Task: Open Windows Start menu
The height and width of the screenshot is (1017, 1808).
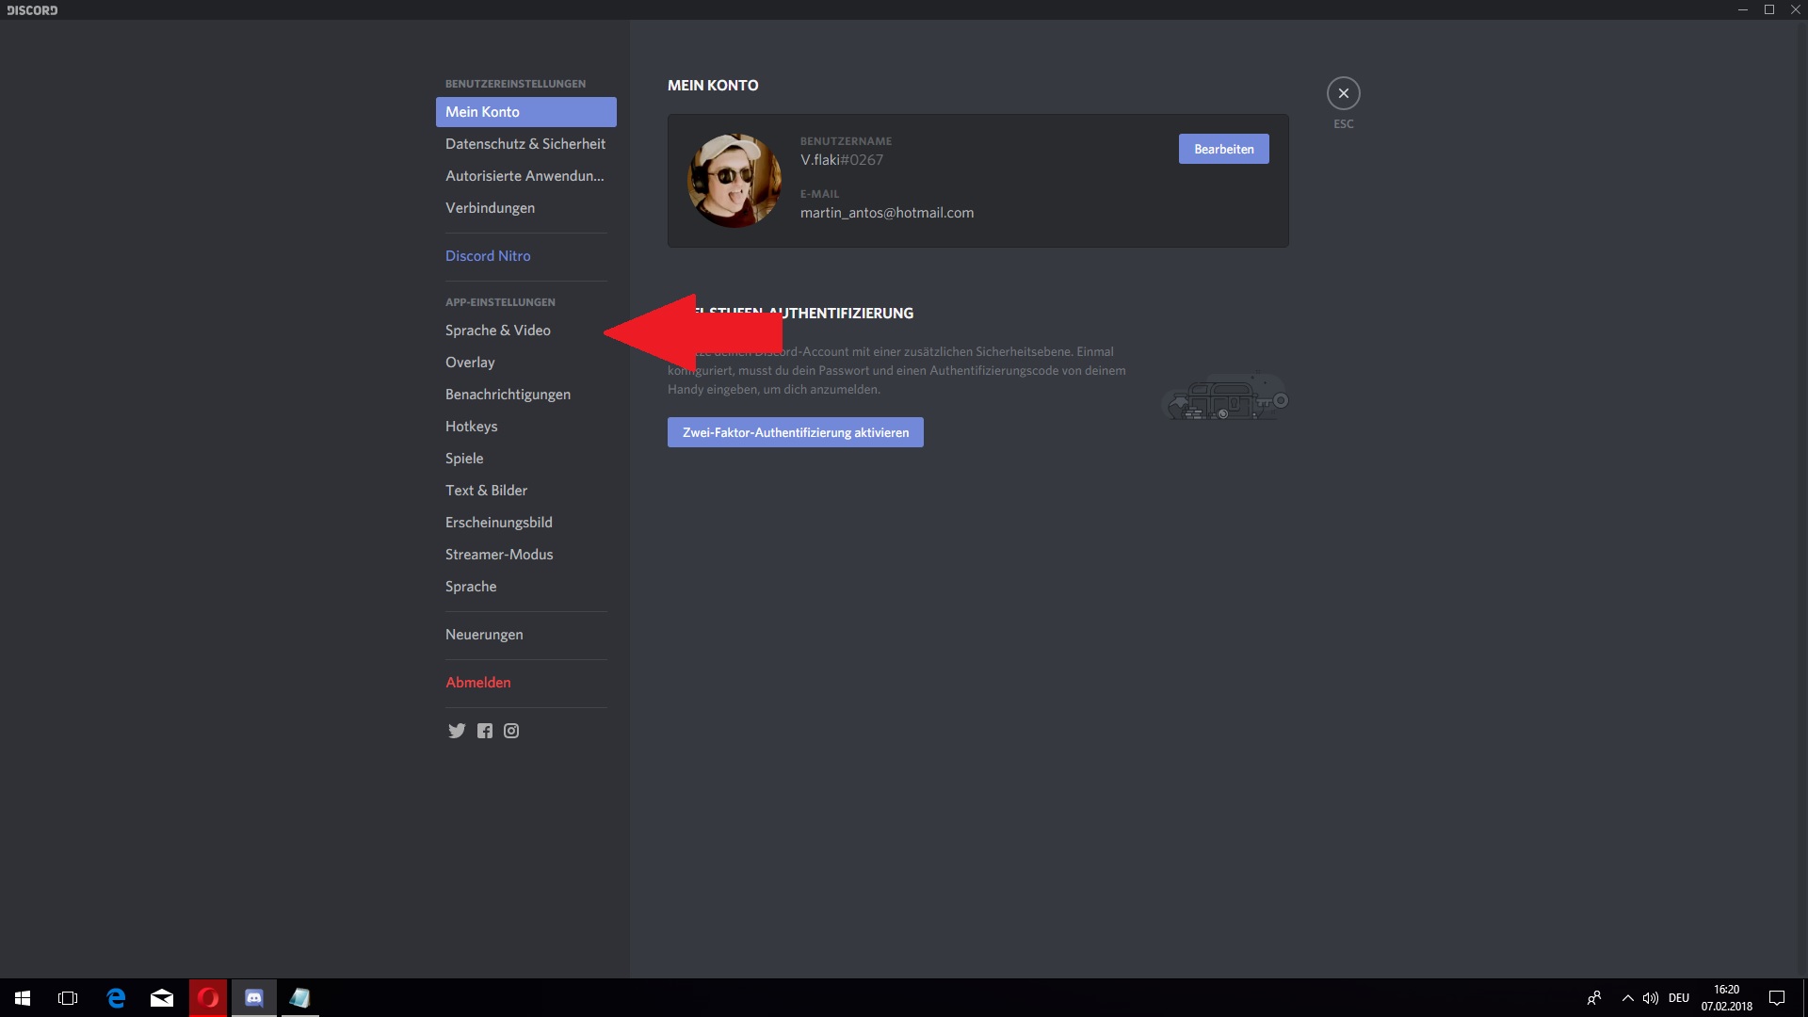Action: click(23, 998)
